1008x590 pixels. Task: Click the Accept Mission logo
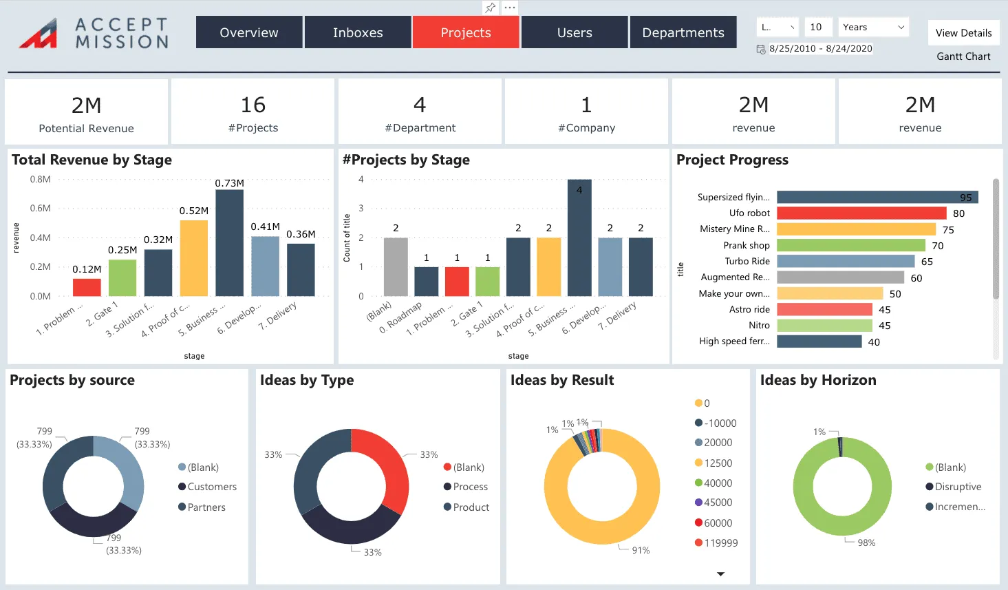click(94, 33)
